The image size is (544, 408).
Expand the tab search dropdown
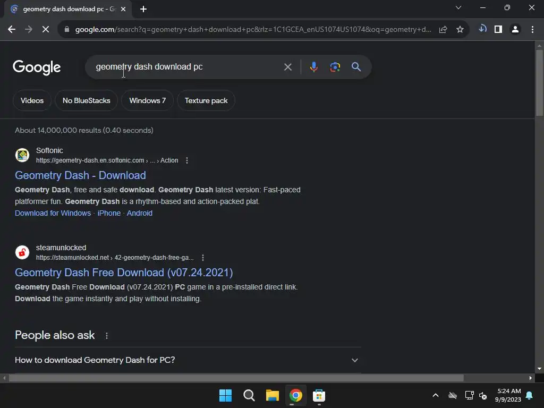(458, 7)
